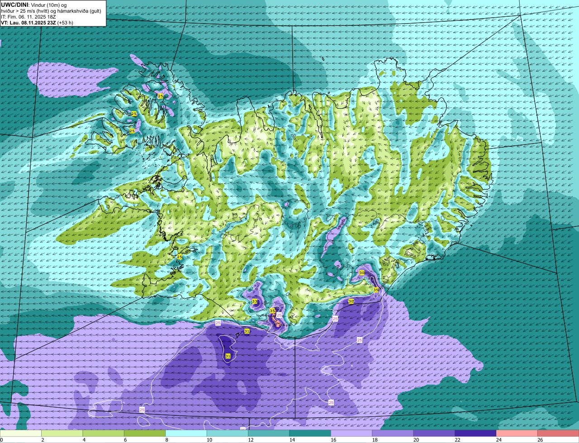
Task: Click the 6–8 m/s olive green legend swatch
Action: pos(145,433)
